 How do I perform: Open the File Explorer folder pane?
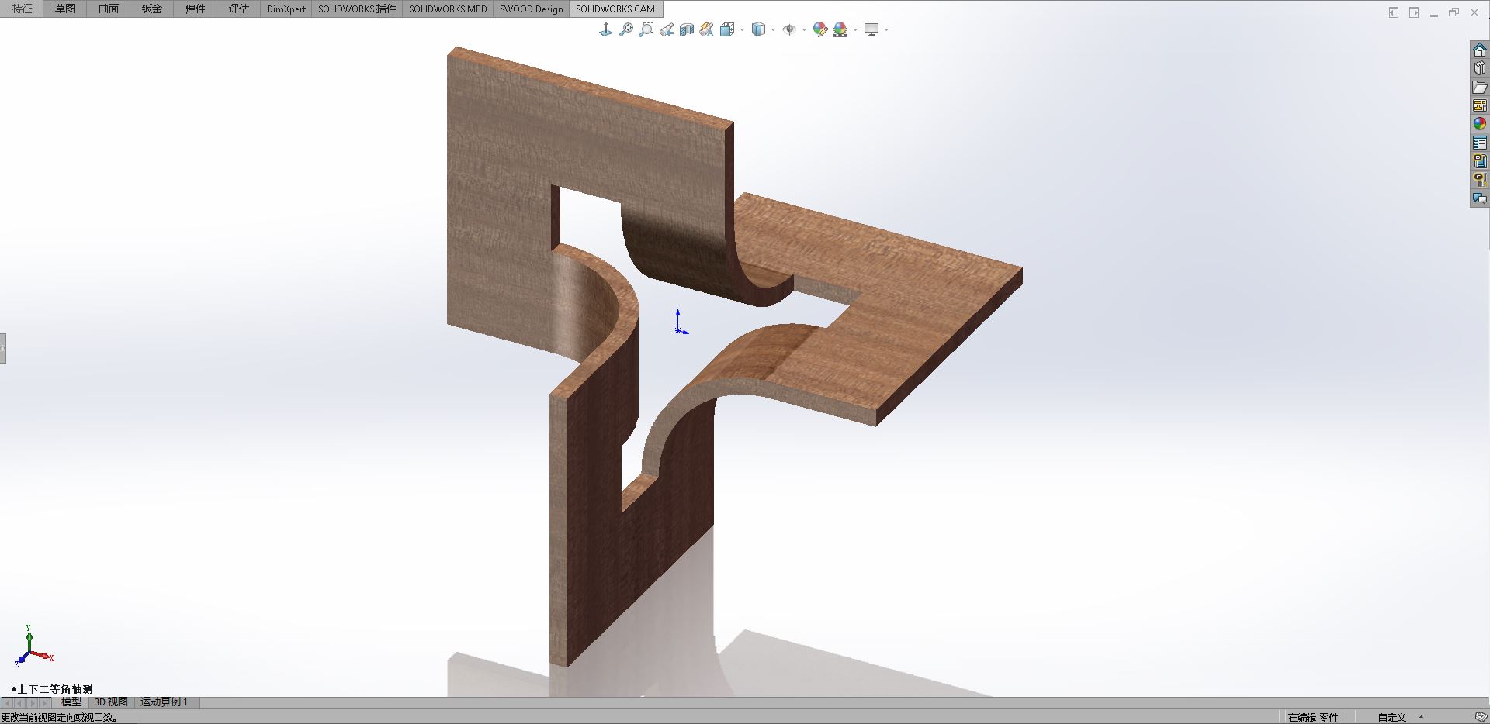pos(1480,87)
